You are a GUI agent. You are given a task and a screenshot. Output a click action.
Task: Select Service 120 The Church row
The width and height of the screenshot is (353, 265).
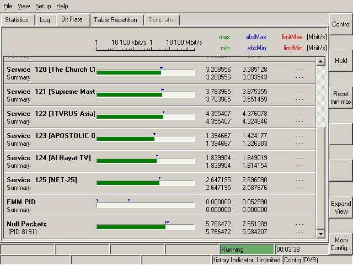(x=50, y=70)
